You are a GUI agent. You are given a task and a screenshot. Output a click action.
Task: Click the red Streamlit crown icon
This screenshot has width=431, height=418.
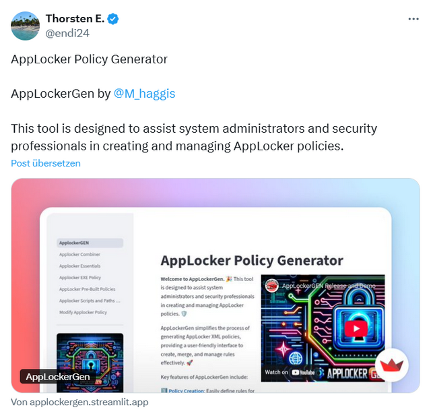391,365
